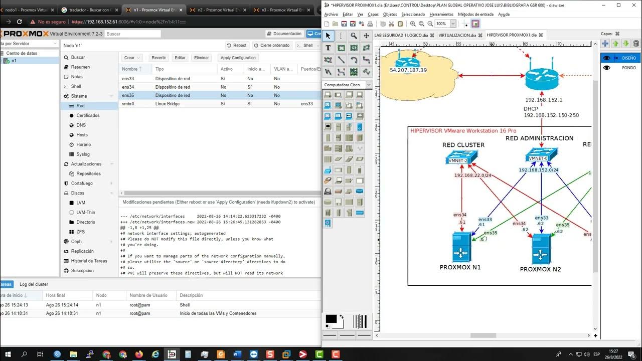Click the lower layer down arrow icon
Viewport: 642px width, 361px height.
pyautogui.click(x=626, y=44)
